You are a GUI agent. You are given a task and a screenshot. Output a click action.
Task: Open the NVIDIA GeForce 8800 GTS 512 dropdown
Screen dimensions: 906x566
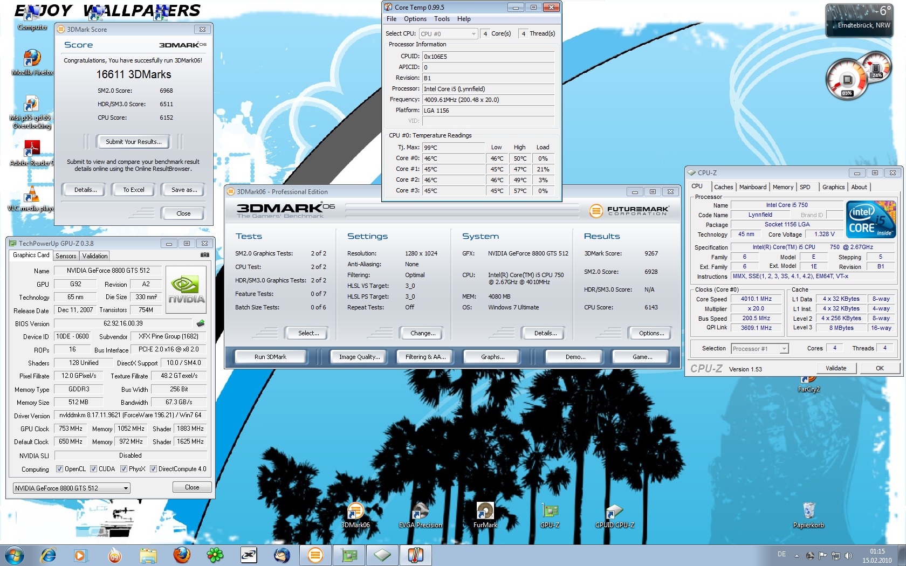click(x=71, y=488)
